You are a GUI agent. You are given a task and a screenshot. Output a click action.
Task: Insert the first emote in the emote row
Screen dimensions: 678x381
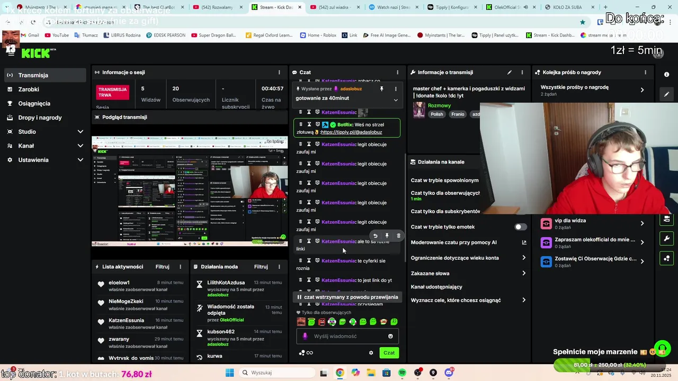(301, 322)
